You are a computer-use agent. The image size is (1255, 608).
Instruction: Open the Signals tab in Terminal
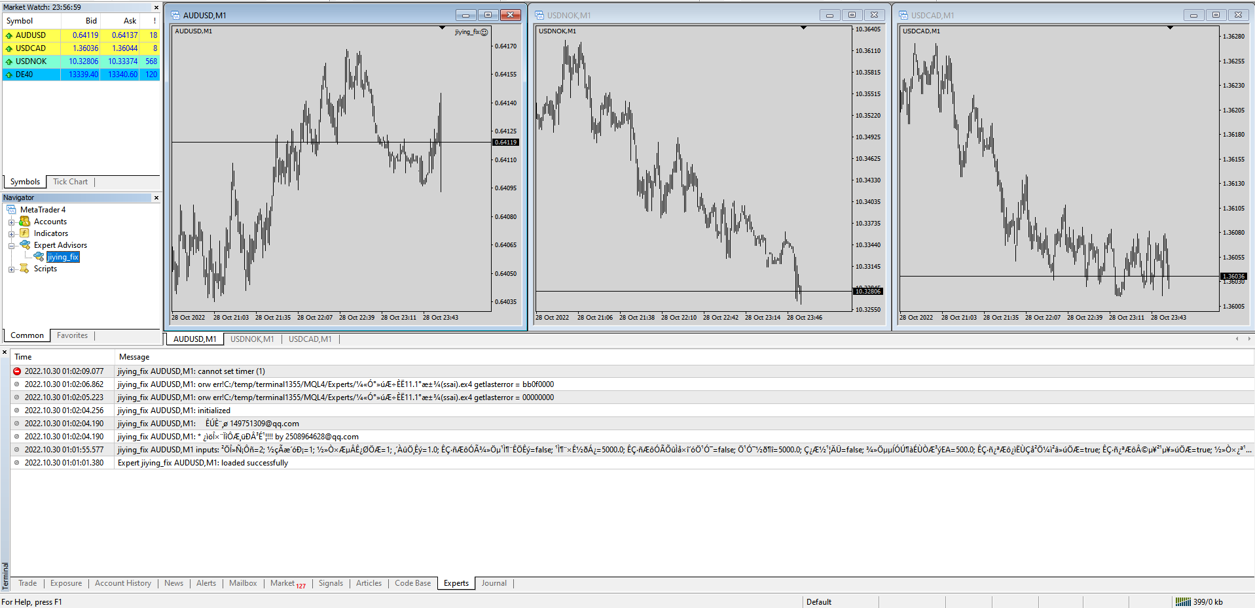point(331,583)
